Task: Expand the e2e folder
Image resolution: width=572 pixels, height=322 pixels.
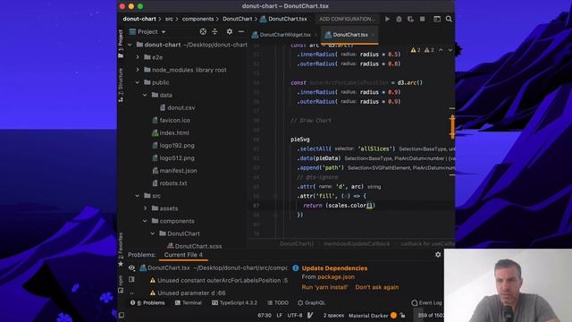Action: (138, 57)
